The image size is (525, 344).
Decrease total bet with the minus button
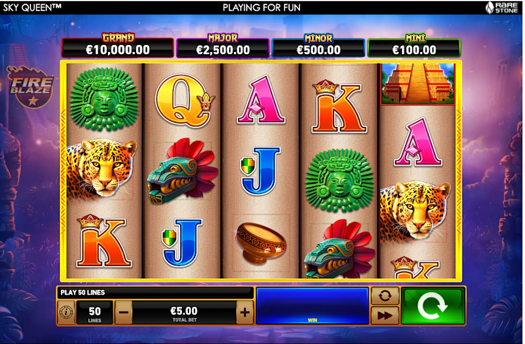pyautogui.click(x=123, y=312)
